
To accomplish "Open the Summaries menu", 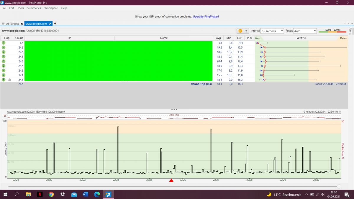I will pyautogui.click(x=34, y=8).
